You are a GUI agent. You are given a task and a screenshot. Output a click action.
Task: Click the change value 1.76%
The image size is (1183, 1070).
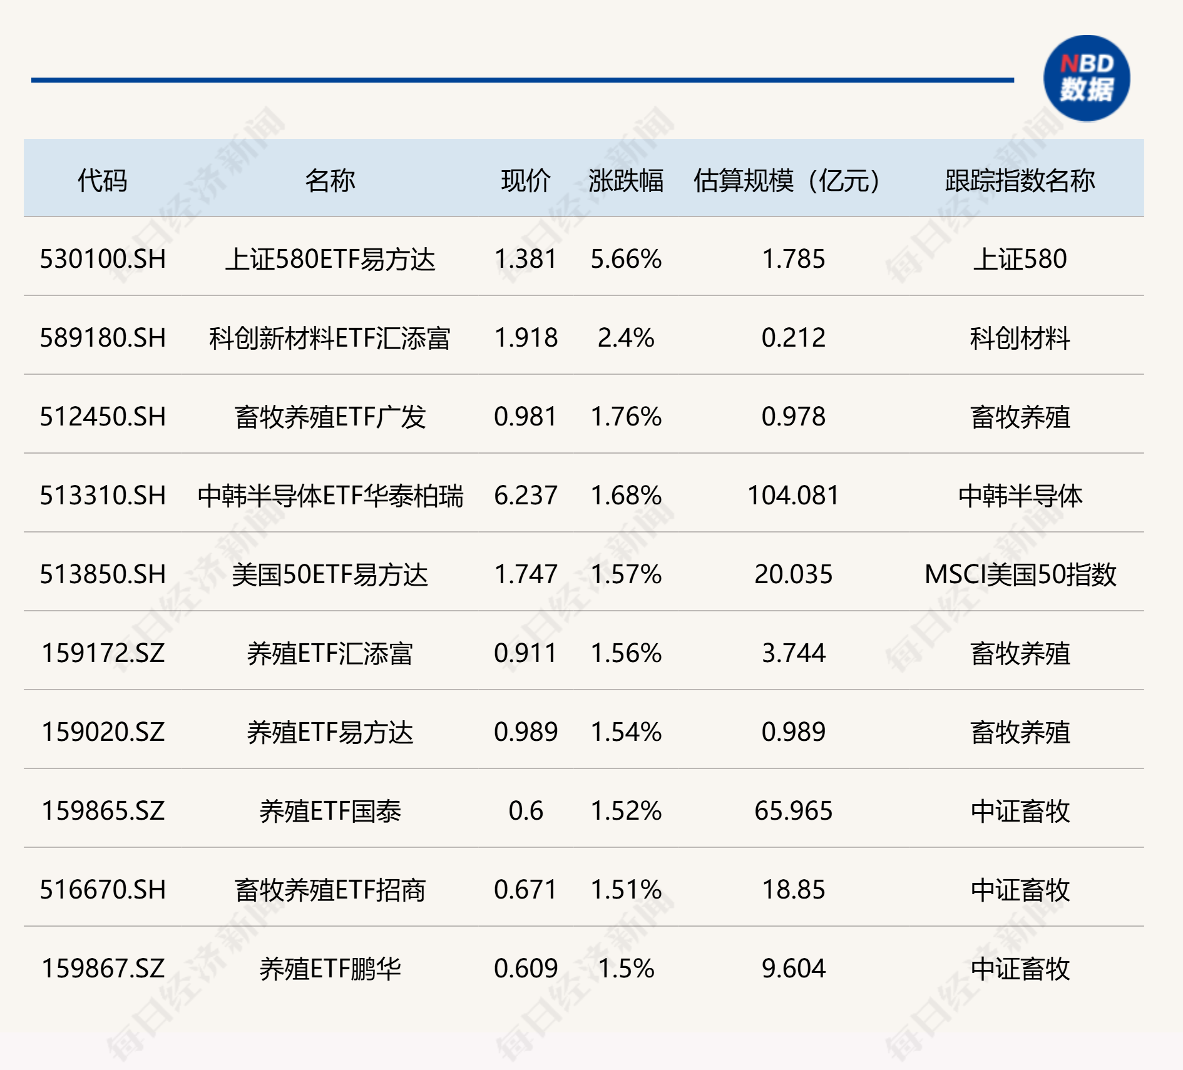point(626,417)
